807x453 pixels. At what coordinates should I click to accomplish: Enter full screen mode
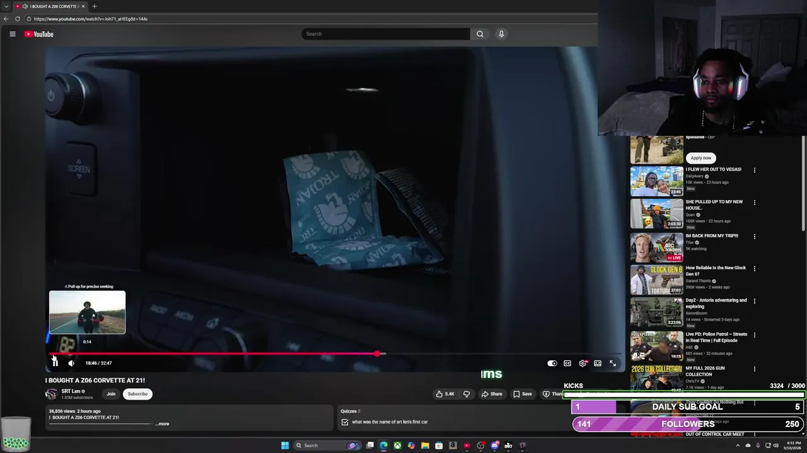(x=613, y=363)
